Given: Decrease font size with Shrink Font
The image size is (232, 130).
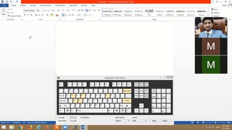Looking at the screenshot, I should click(x=48, y=10).
